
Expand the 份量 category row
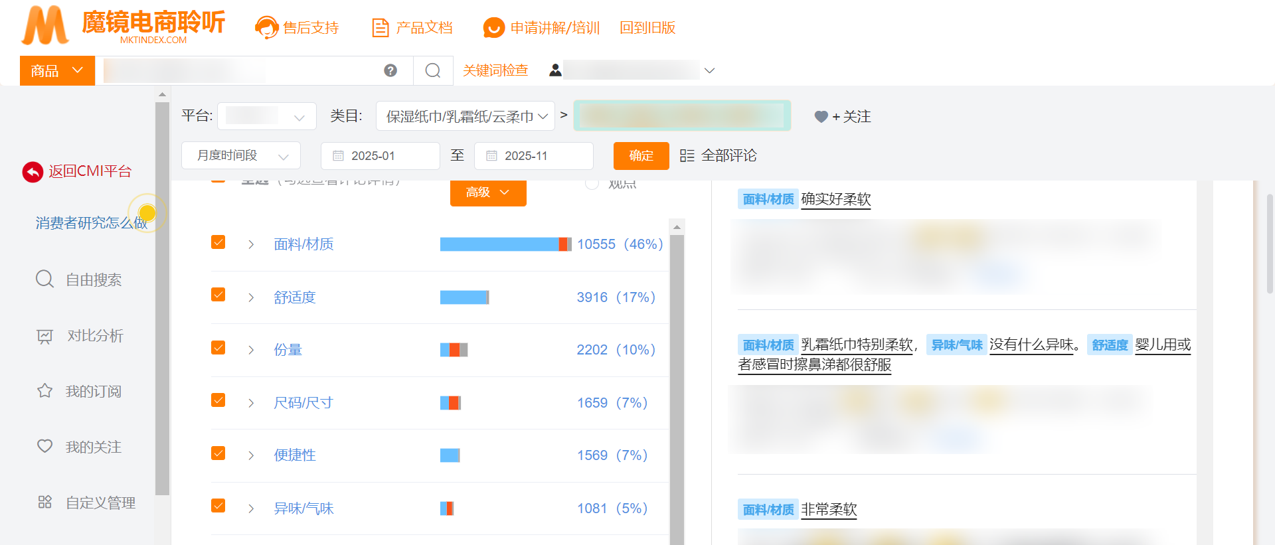[x=251, y=350]
